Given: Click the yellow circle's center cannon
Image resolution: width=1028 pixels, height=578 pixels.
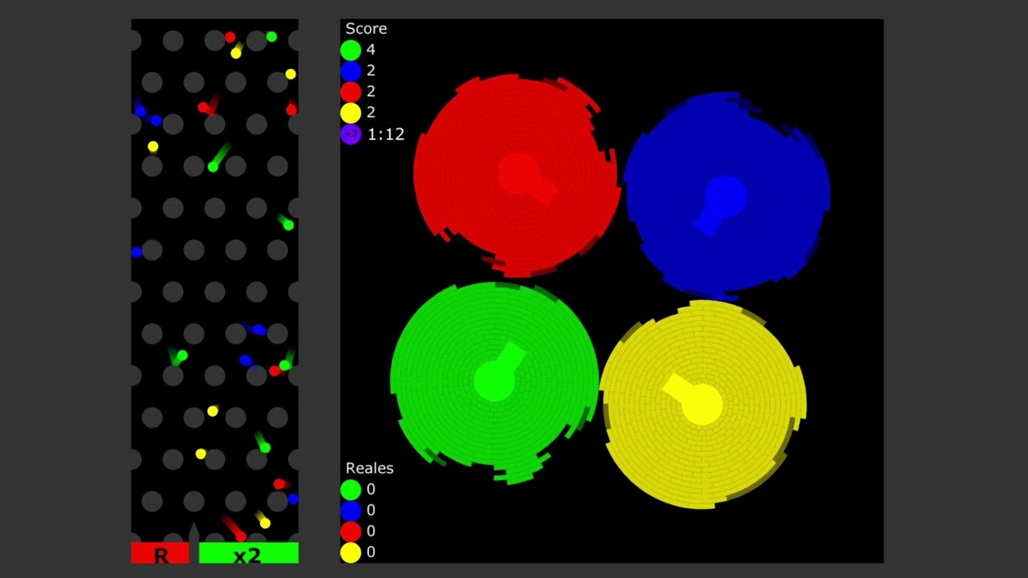Looking at the screenshot, I should [x=694, y=399].
